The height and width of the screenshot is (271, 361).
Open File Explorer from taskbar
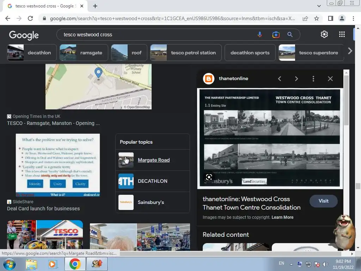click(31, 264)
